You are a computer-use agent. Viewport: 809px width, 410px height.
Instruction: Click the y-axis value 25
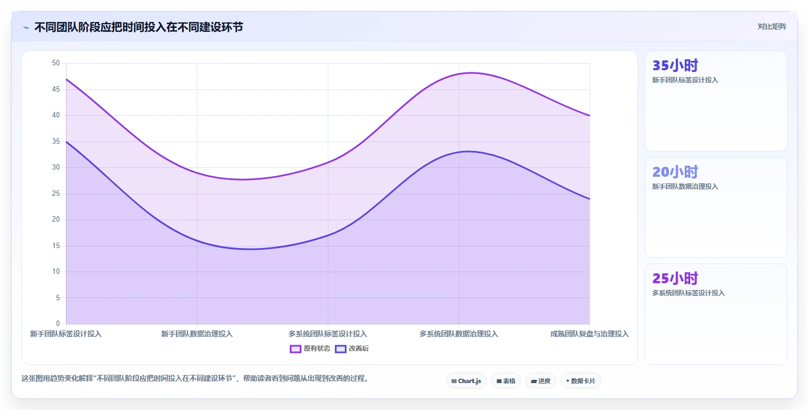(56, 194)
